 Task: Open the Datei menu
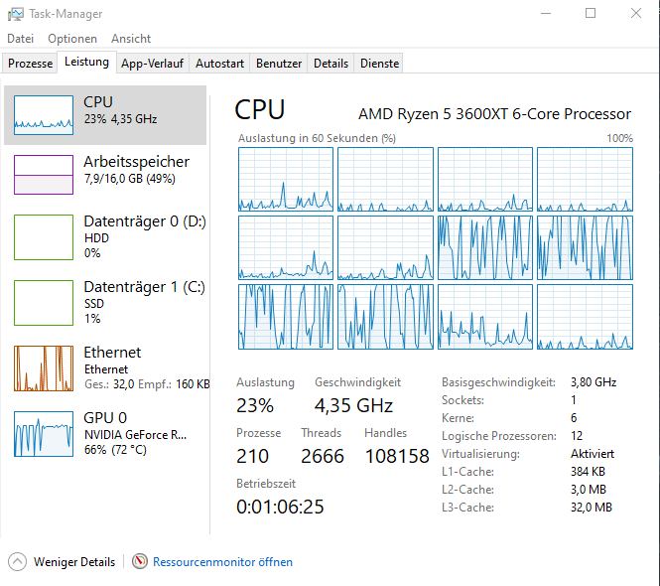click(x=20, y=39)
